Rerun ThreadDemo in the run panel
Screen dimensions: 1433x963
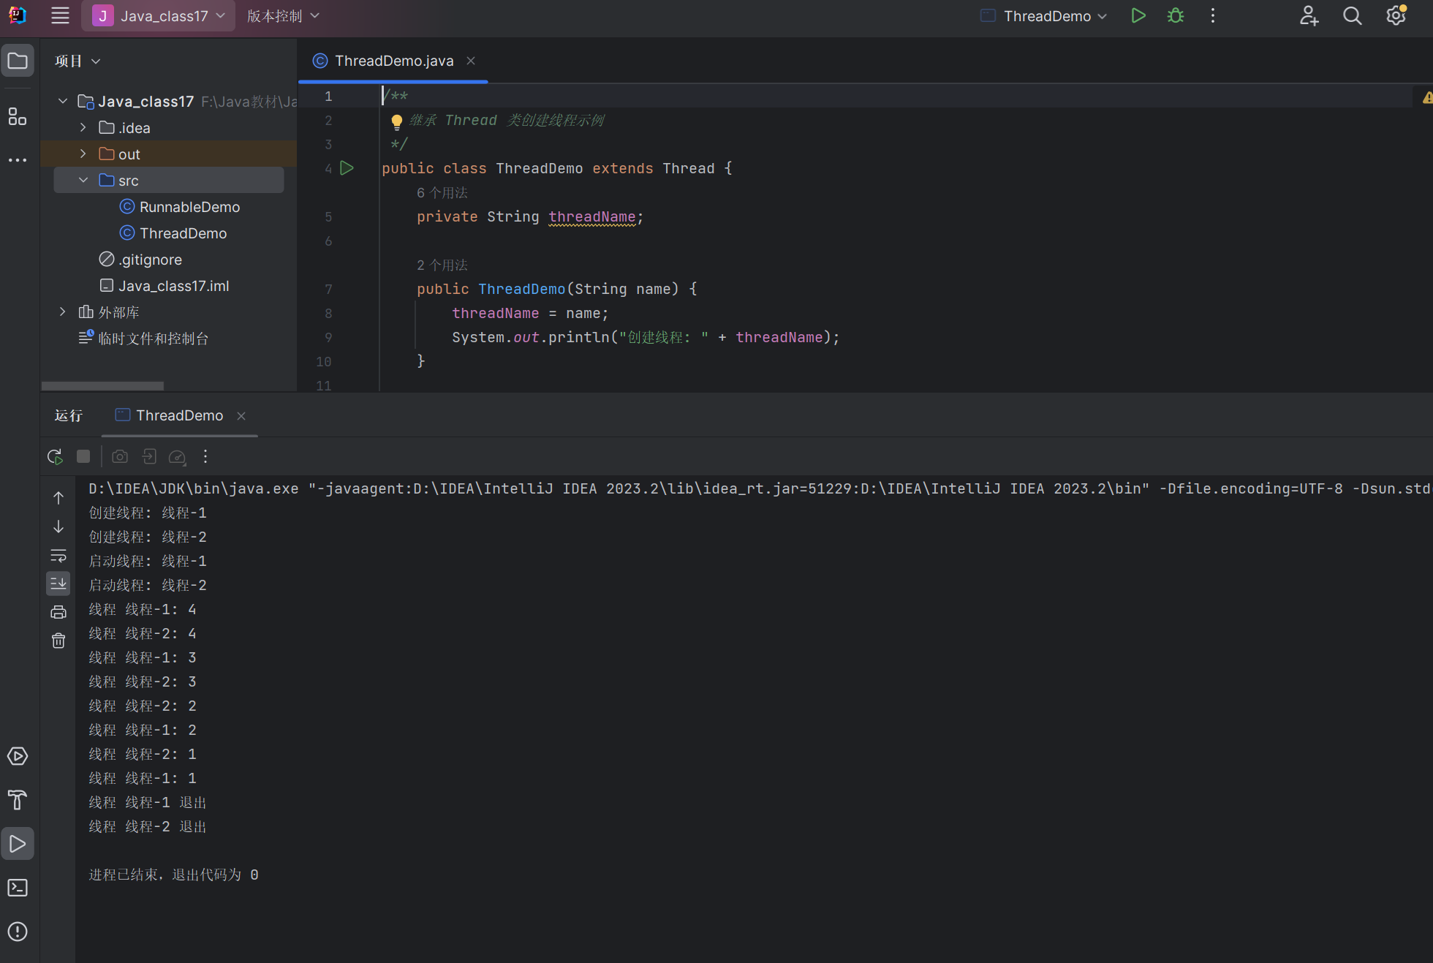pos(55,457)
